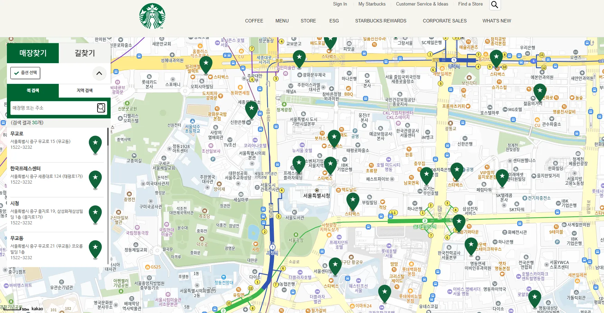This screenshot has width=604, height=313.
Task: Click the star pin for 한국프레스센터 store
Action: click(95, 180)
